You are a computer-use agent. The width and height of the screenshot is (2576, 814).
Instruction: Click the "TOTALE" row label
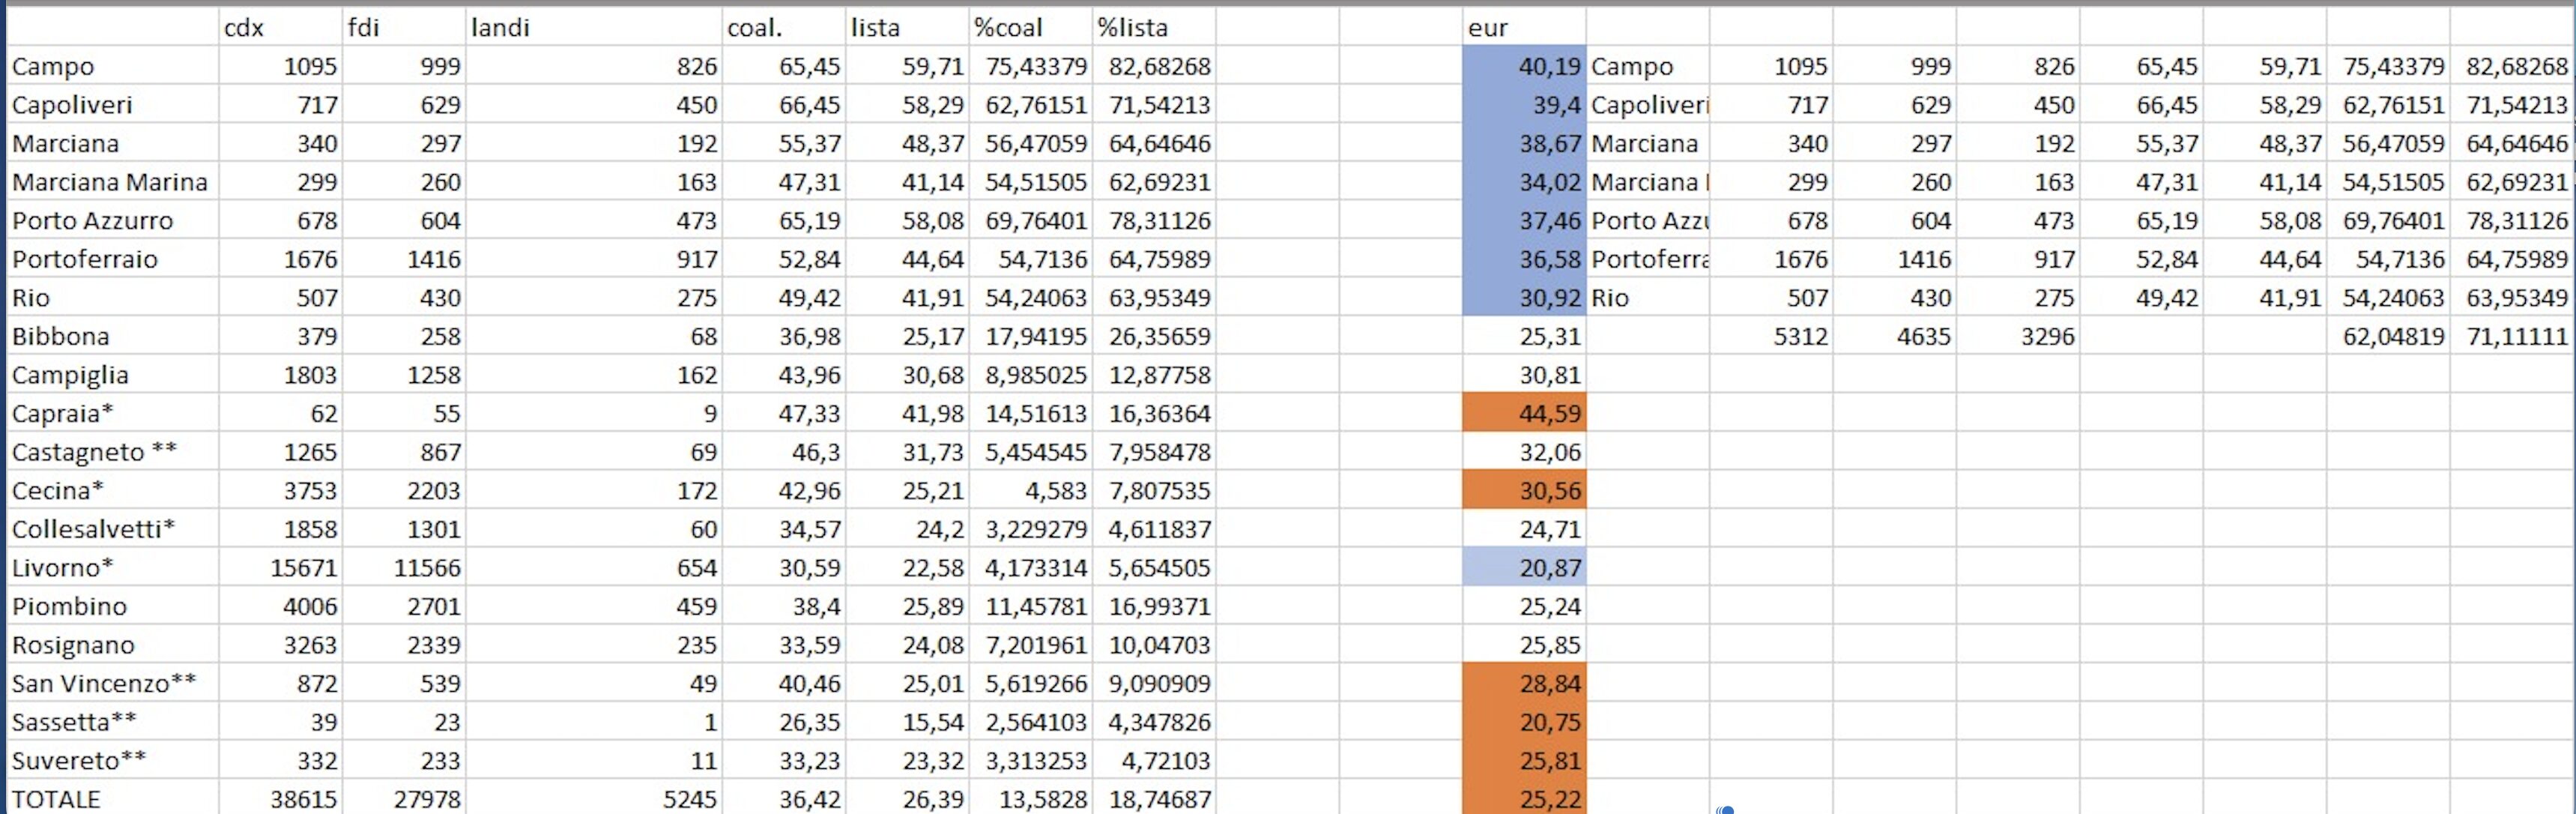110,799
